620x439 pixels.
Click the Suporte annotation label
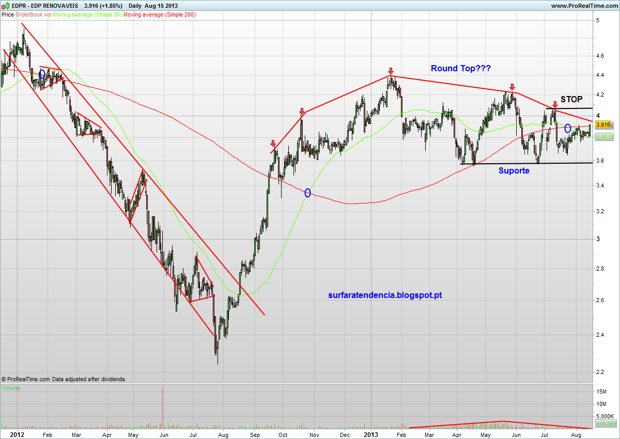(514, 170)
